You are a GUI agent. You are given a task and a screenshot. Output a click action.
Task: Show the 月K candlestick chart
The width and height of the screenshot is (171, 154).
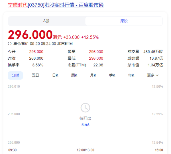point(93,75)
